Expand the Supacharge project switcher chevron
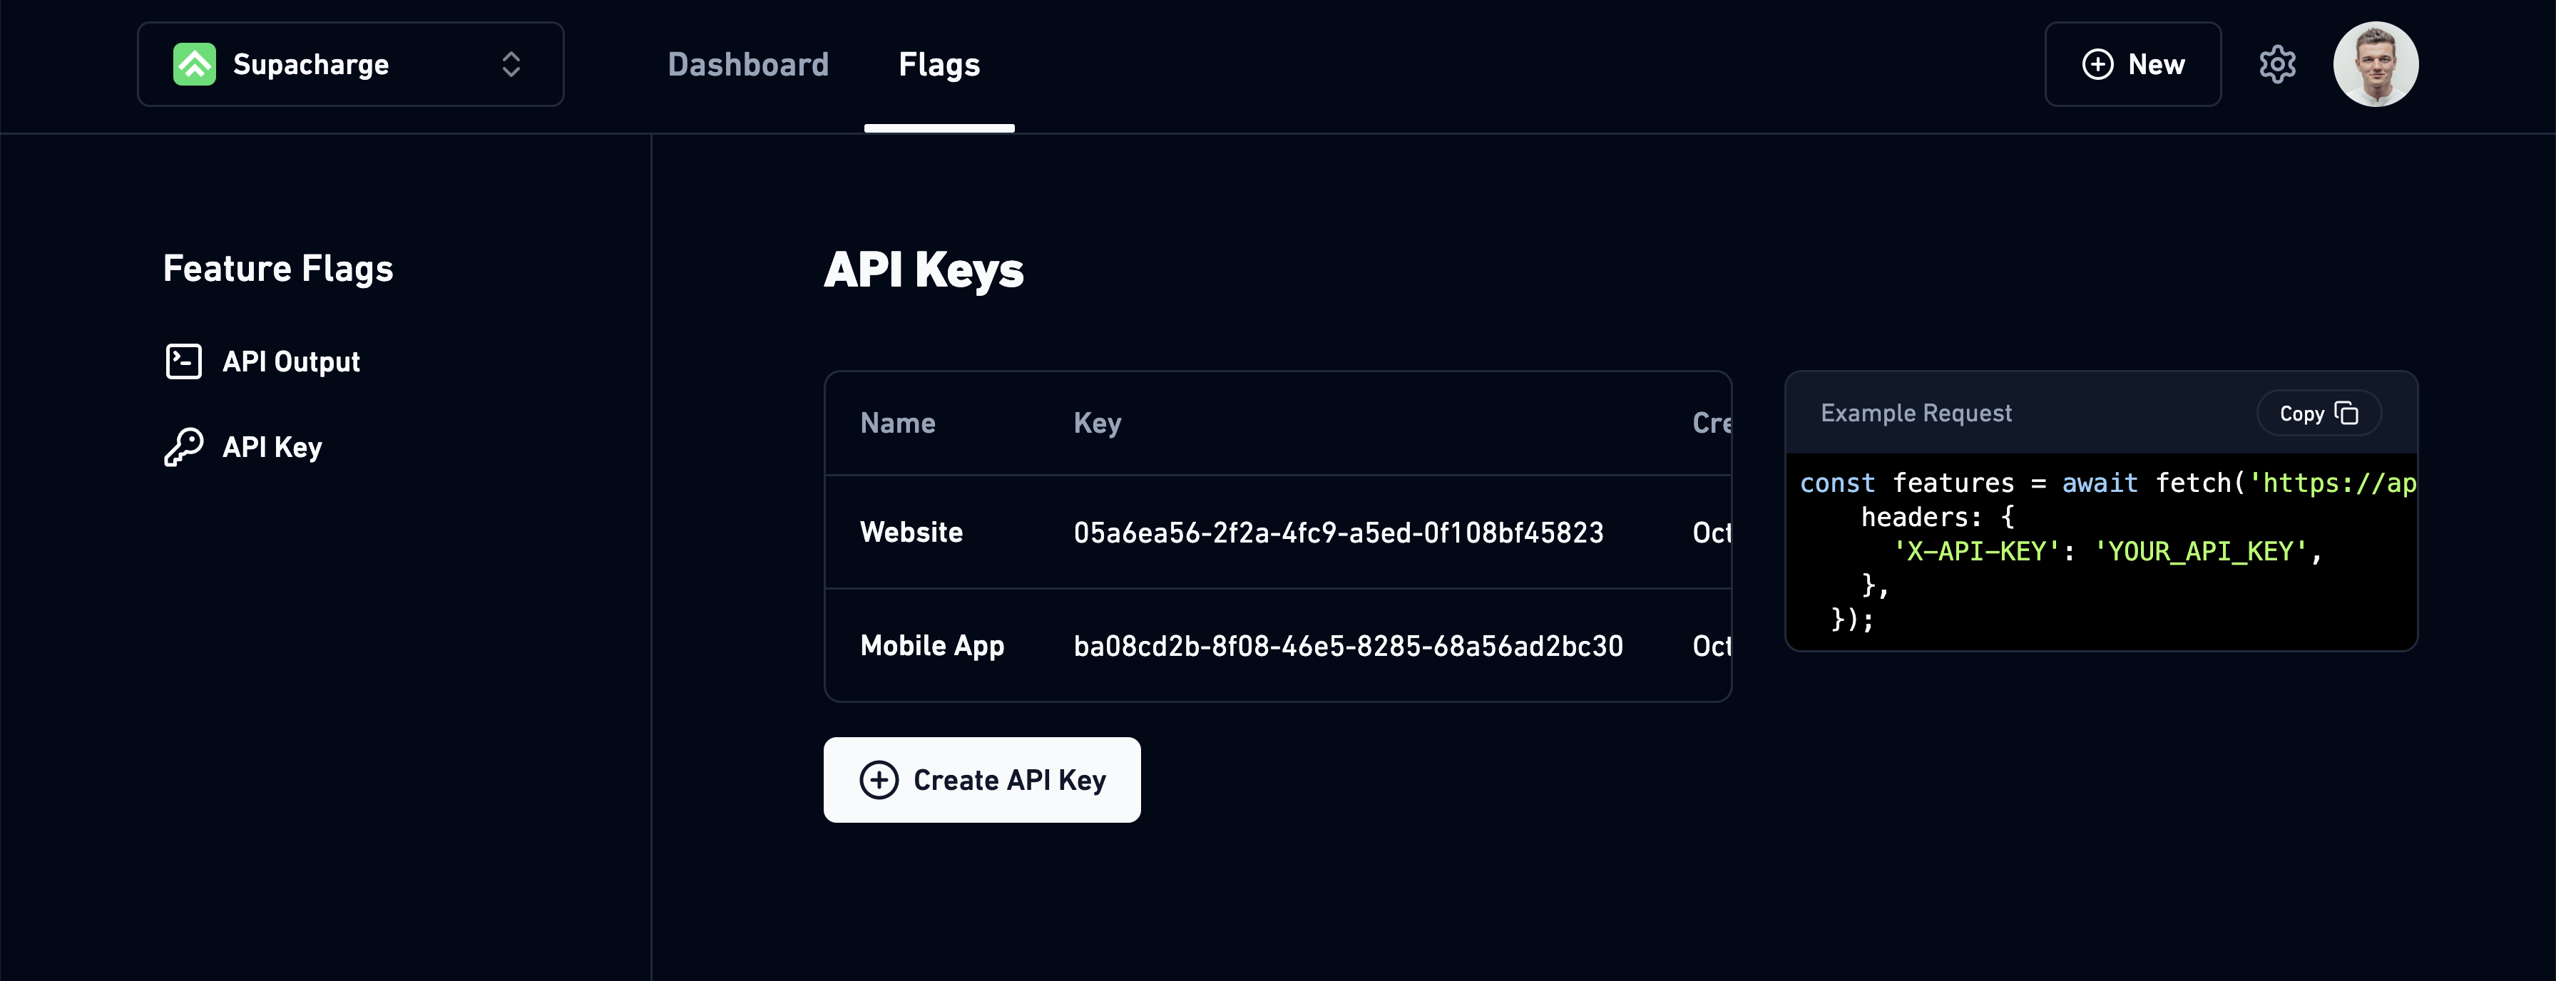Image resolution: width=2556 pixels, height=981 pixels. point(511,64)
